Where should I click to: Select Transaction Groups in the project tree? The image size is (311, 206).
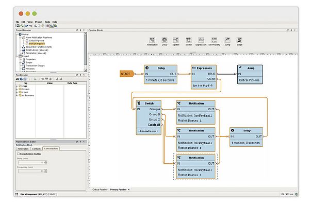tap(35, 65)
